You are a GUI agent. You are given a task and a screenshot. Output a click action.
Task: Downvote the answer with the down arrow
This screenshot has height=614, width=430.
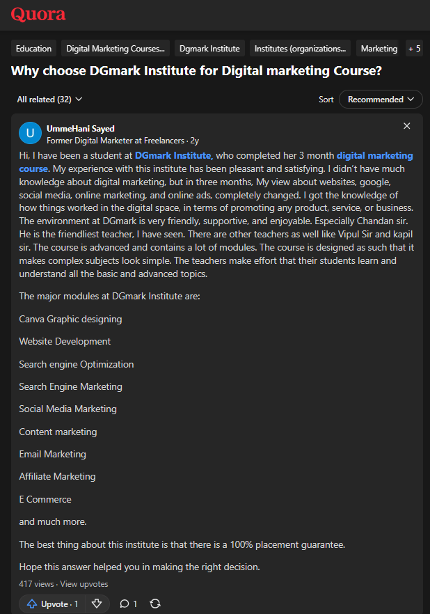[97, 604]
